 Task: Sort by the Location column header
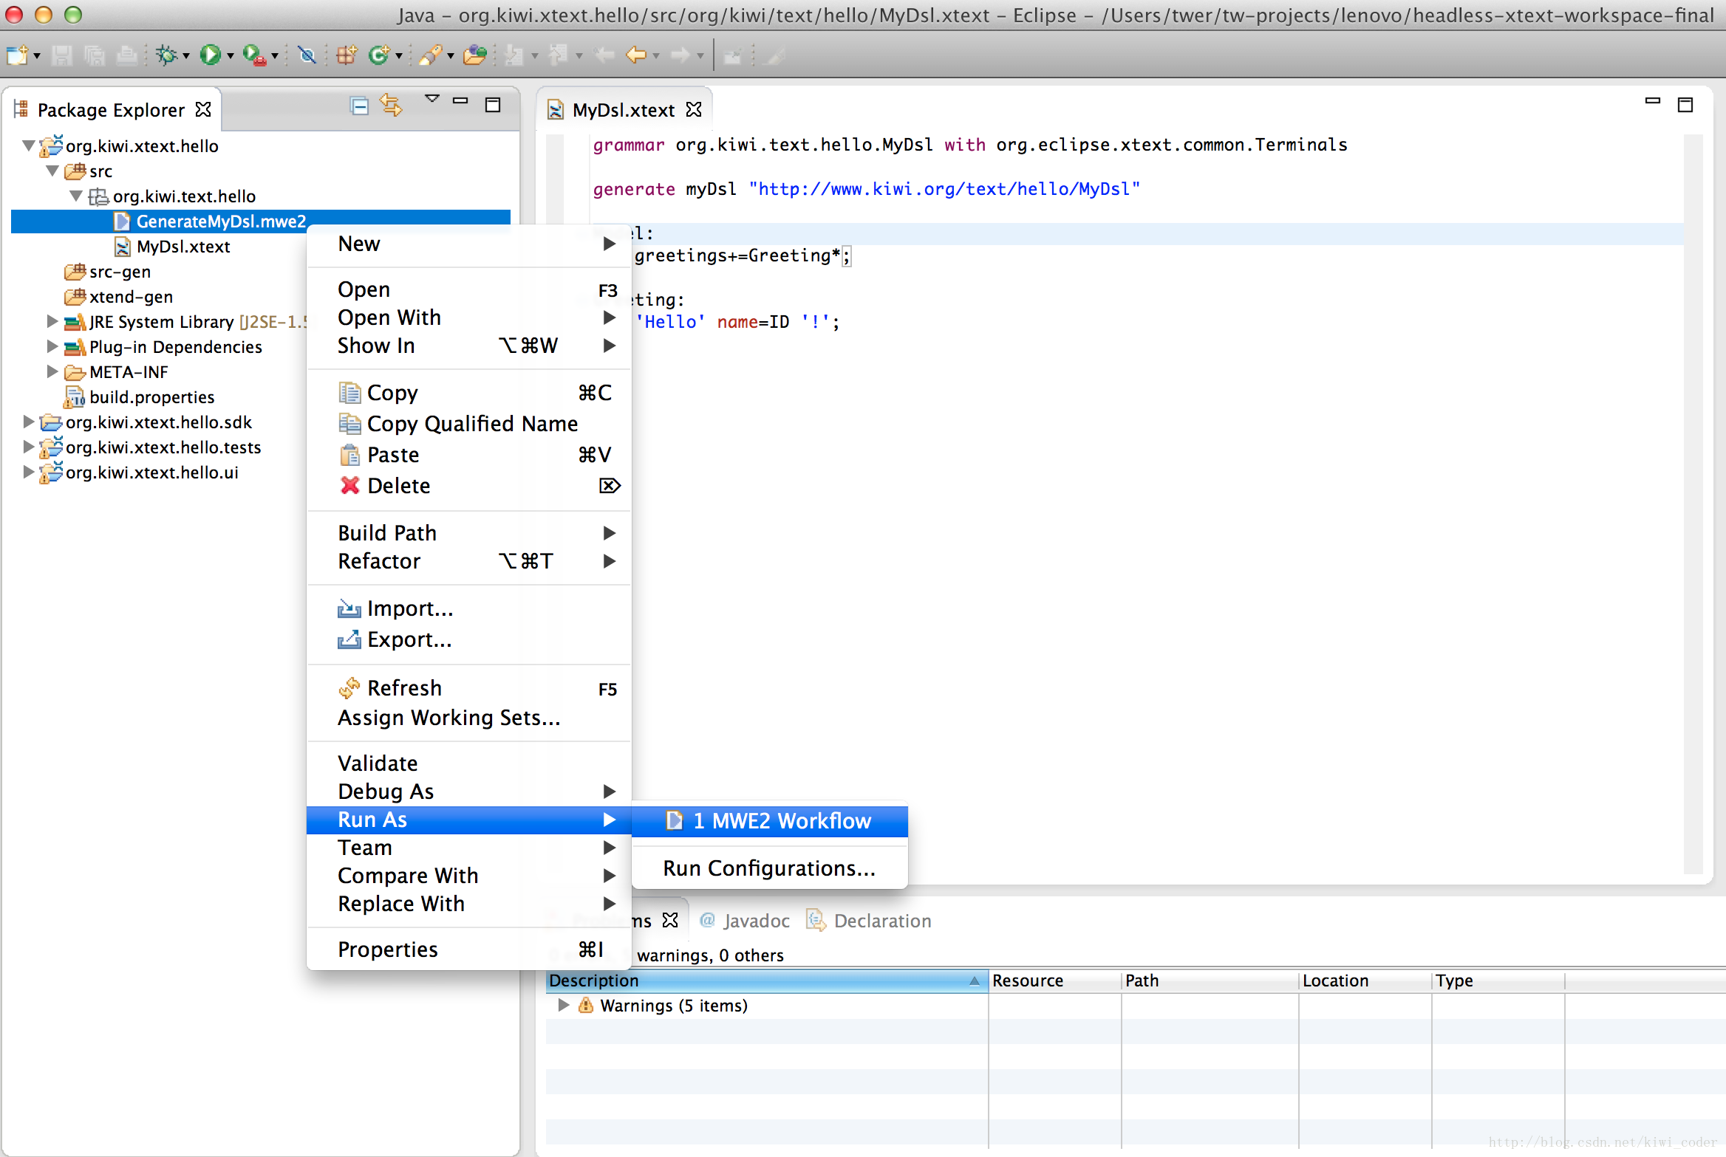pyautogui.click(x=1365, y=981)
